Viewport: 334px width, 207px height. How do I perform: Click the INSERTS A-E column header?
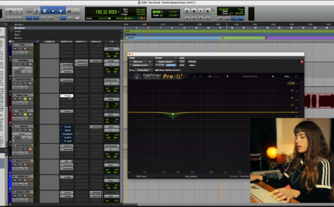tap(66, 42)
